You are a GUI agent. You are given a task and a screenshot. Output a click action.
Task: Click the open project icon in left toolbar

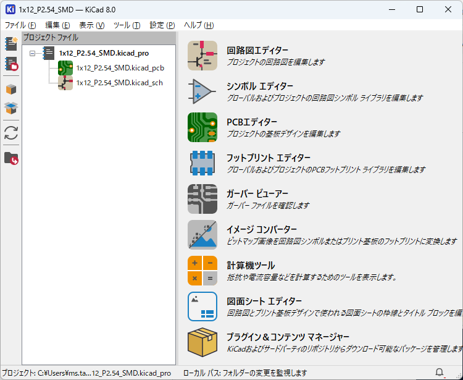click(x=10, y=64)
